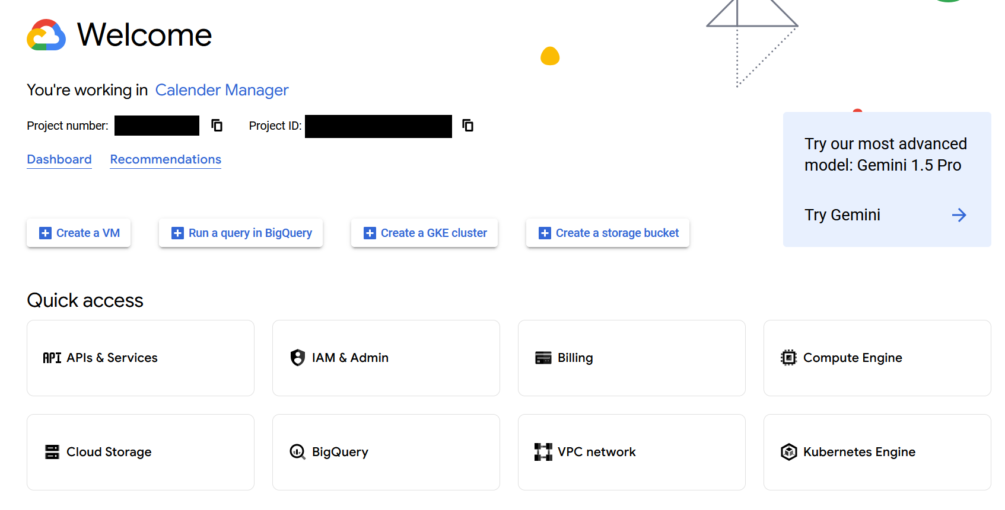The image size is (1005, 510).
Task: Create a GKE cluster
Action: (424, 233)
